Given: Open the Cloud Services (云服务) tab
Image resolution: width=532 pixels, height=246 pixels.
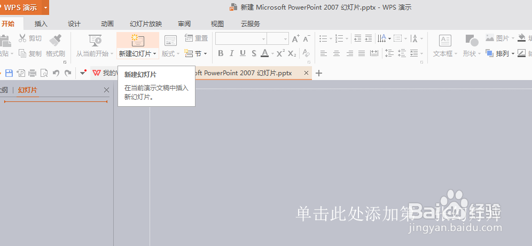Looking at the screenshot, I should tap(251, 23).
